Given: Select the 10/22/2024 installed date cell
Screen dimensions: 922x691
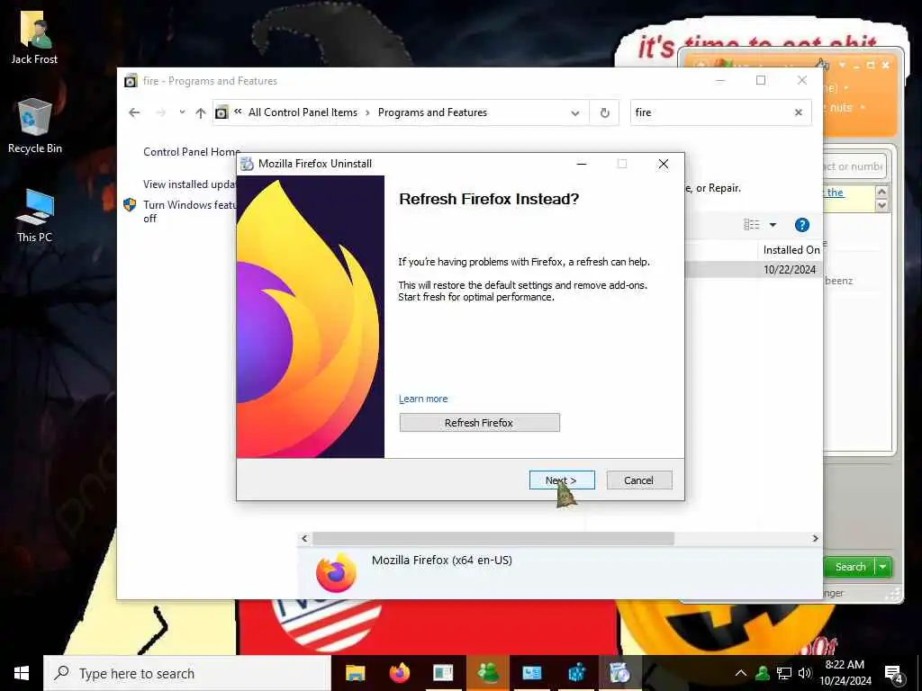Looking at the screenshot, I should click(789, 269).
